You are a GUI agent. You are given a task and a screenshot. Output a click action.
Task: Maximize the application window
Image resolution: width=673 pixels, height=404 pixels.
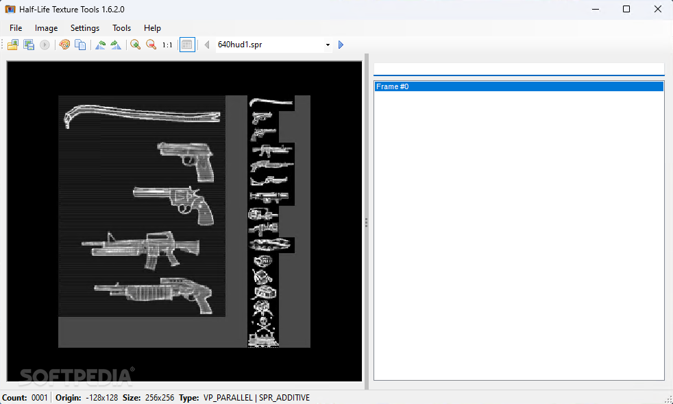(x=626, y=9)
